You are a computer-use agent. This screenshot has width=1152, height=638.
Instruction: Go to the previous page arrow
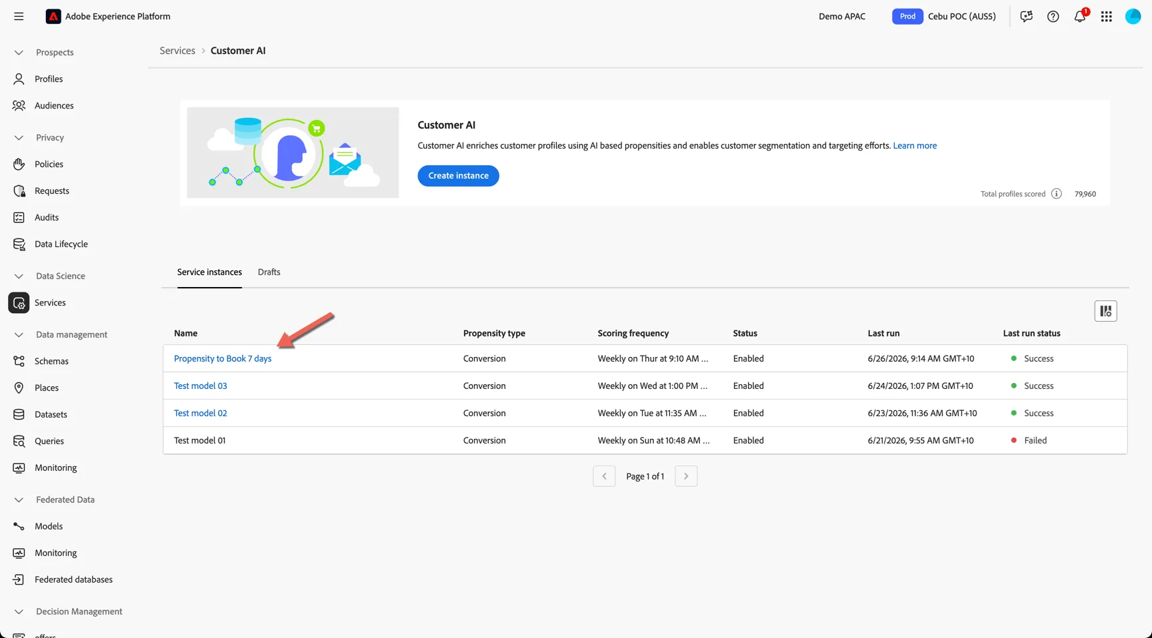click(x=604, y=476)
